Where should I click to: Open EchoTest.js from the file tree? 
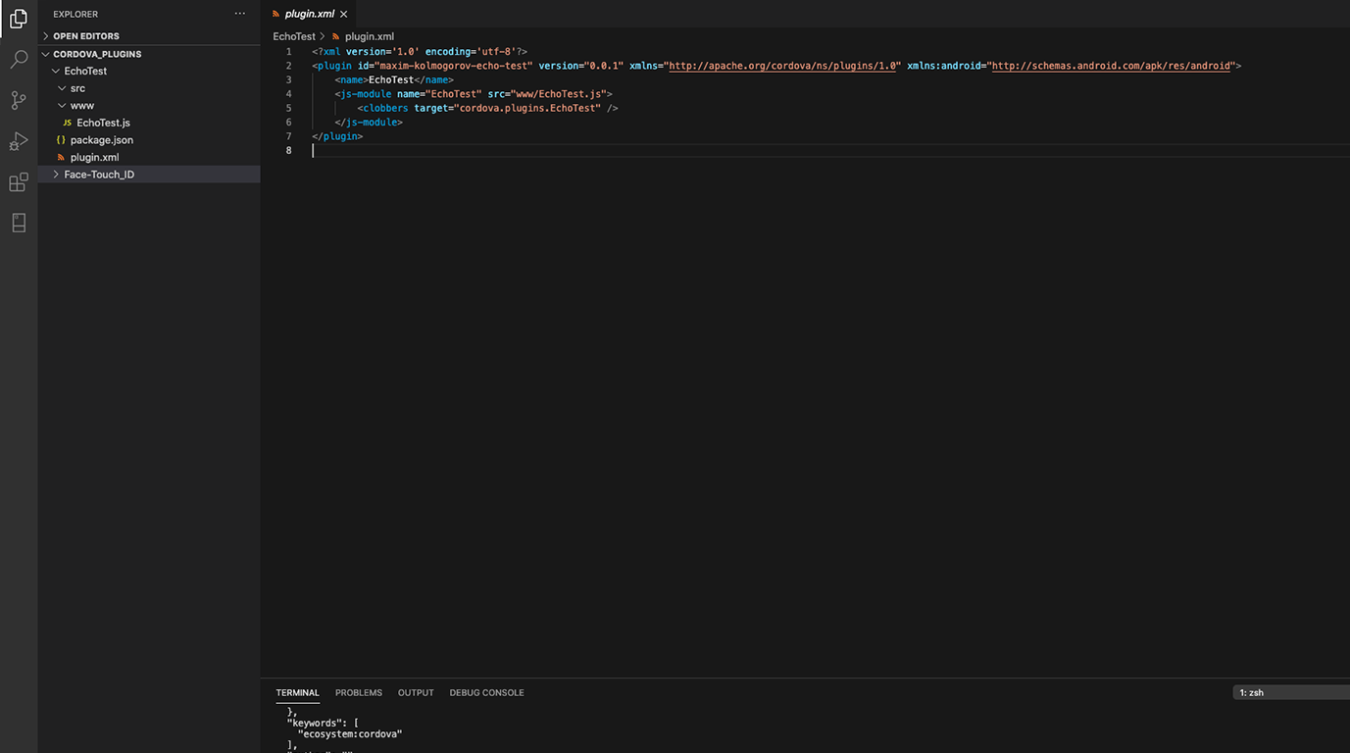click(149, 123)
